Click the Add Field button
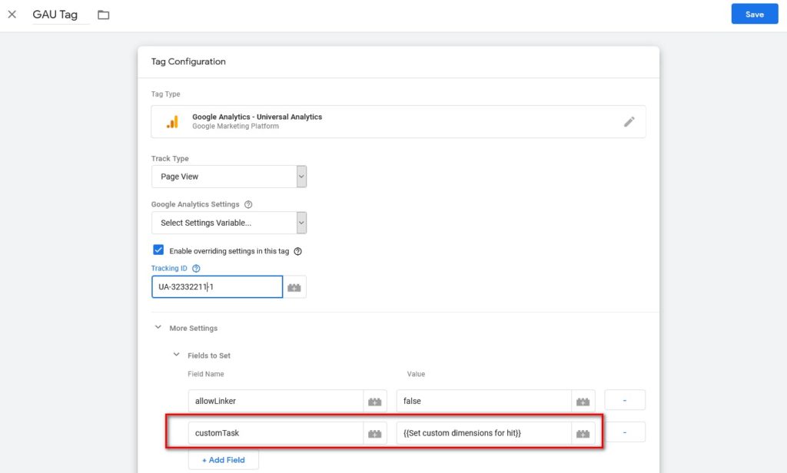The image size is (787, 473). pyautogui.click(x=223, y=460)
